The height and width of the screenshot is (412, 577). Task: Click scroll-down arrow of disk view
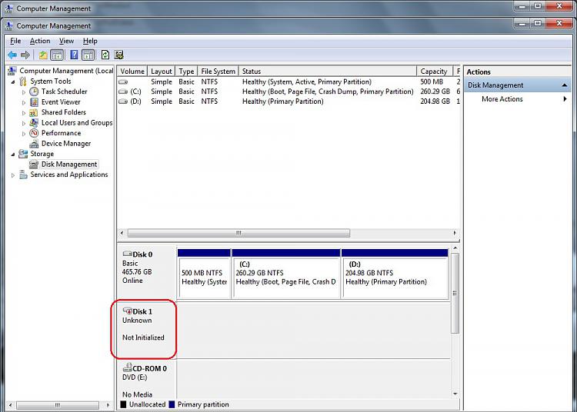tap(455, 394)
